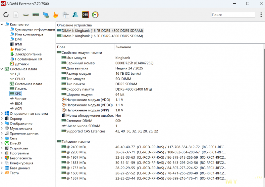Screen dimensions: 265x187
Task: Select the Дата выпуска row
Action: pos(142,68)
